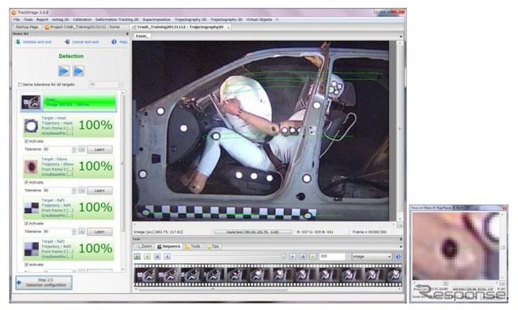Click Validate and exit link
This screenshot has height=310, width=518.
36,42
